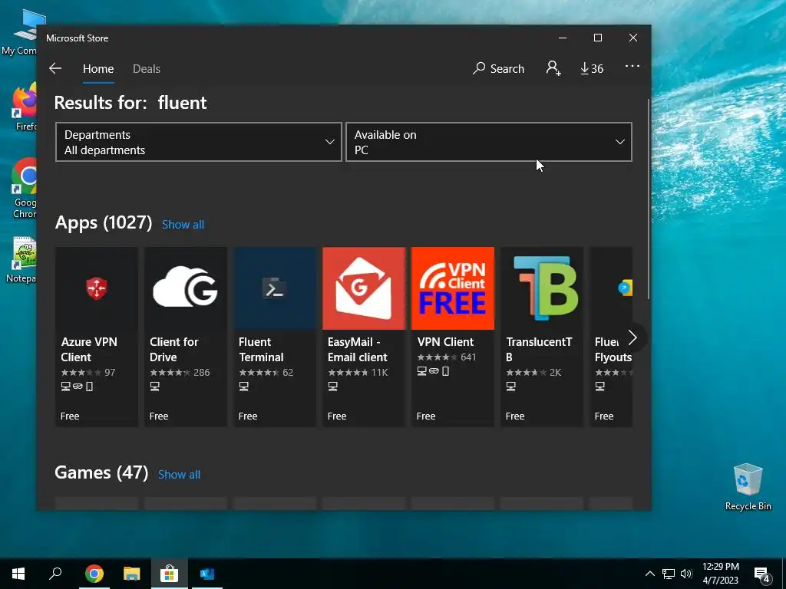
Task: Open File Explorer from the taskbar
Action: [132, 574]
